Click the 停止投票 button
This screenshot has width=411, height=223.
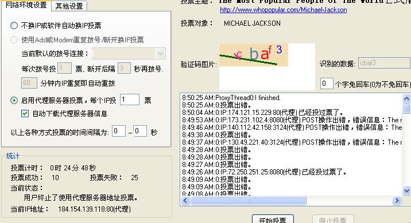[333, 220]
